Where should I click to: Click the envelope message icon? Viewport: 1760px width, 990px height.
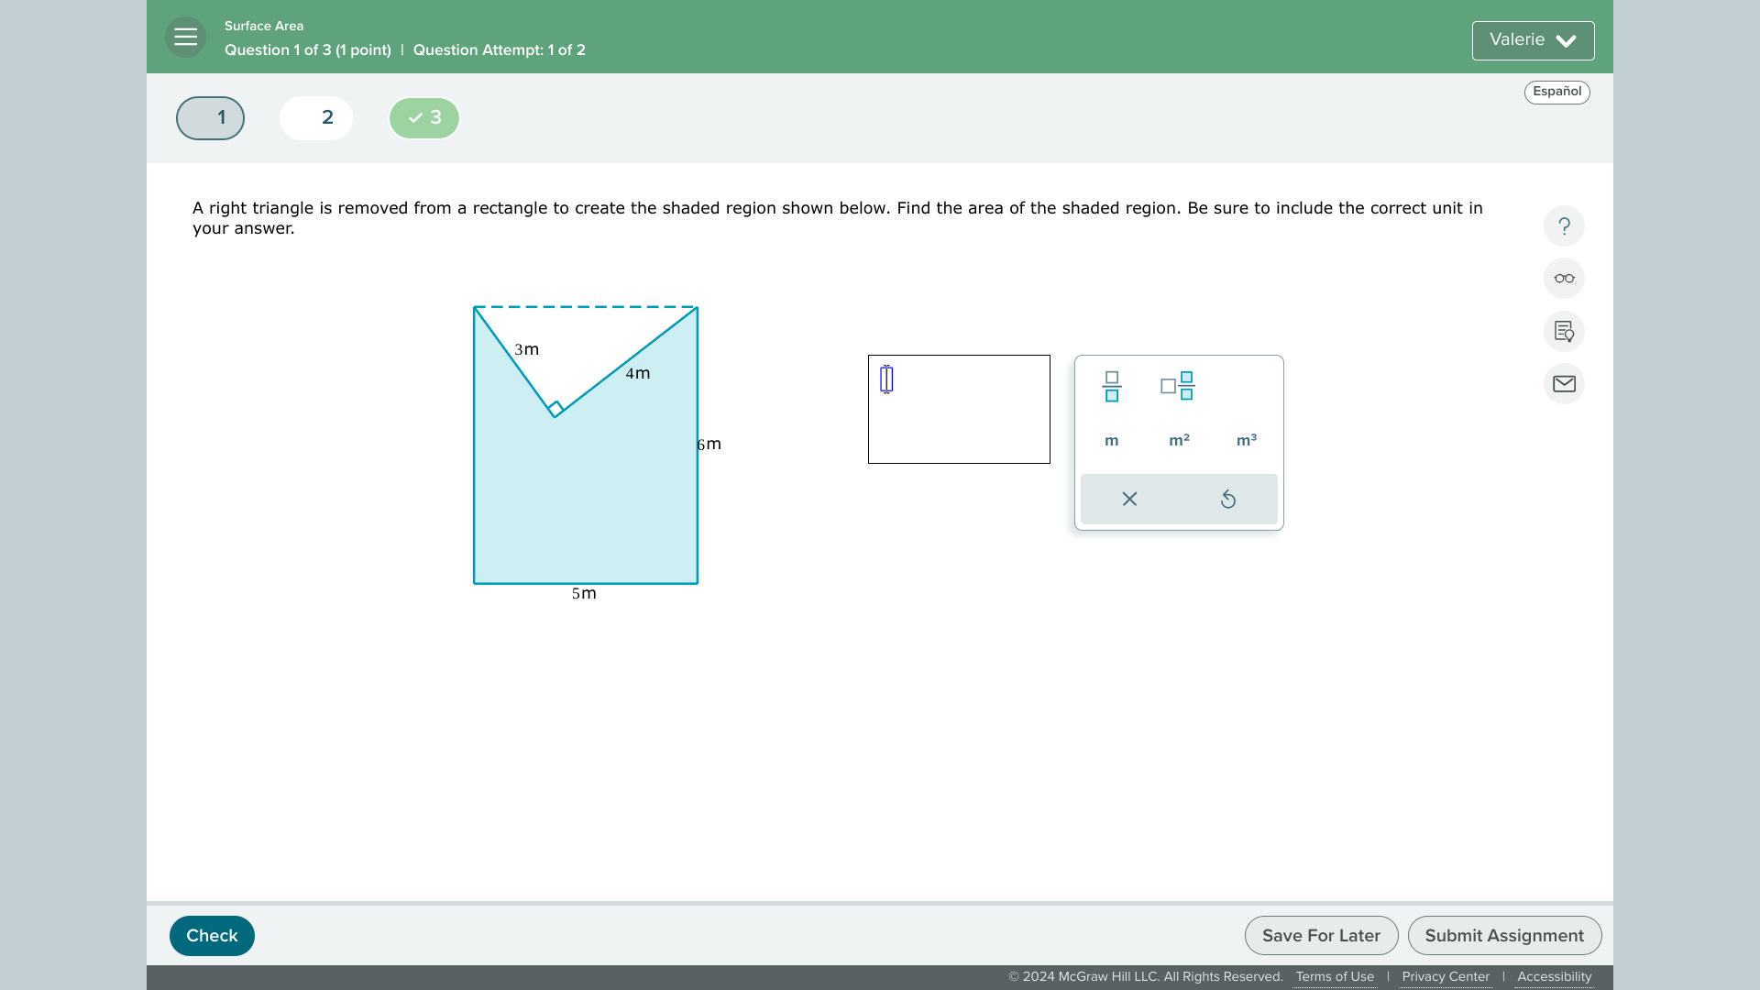point(1564,384)
